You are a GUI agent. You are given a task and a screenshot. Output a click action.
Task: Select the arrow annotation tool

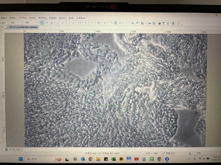[137, 23]
